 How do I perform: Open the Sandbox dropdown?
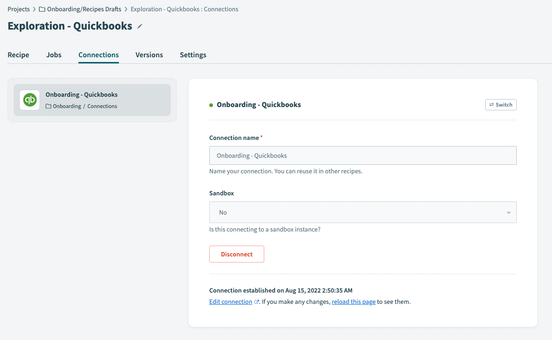coord(363,212)
